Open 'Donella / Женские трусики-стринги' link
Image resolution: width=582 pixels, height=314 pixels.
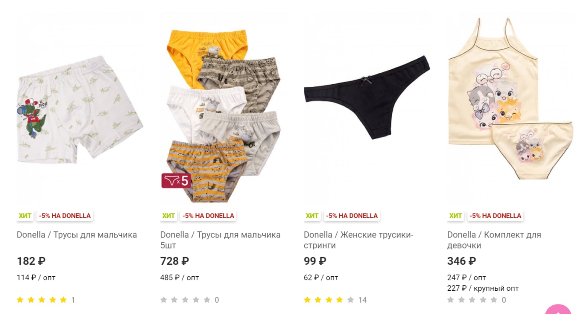pyautogui.click(x=358, y=240)
